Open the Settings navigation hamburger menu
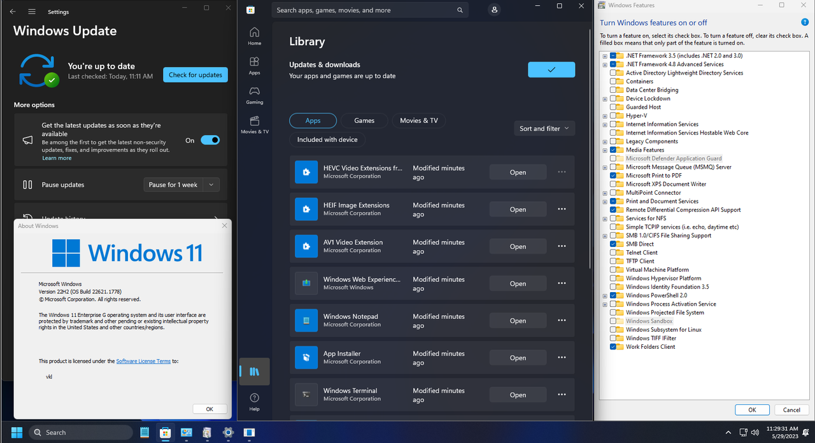 coord(32,11)
